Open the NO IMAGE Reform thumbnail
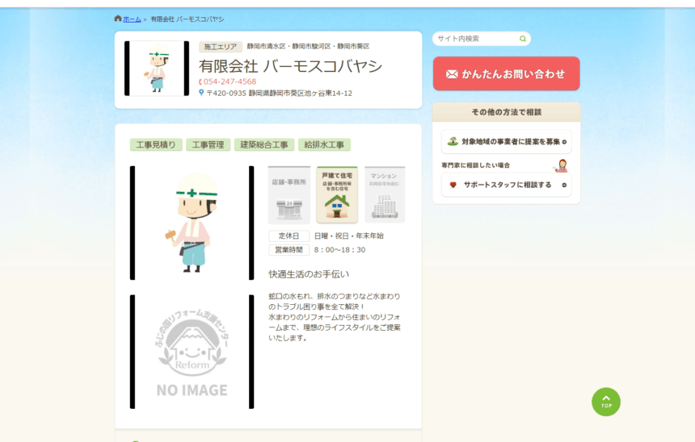 click(192, 352)
